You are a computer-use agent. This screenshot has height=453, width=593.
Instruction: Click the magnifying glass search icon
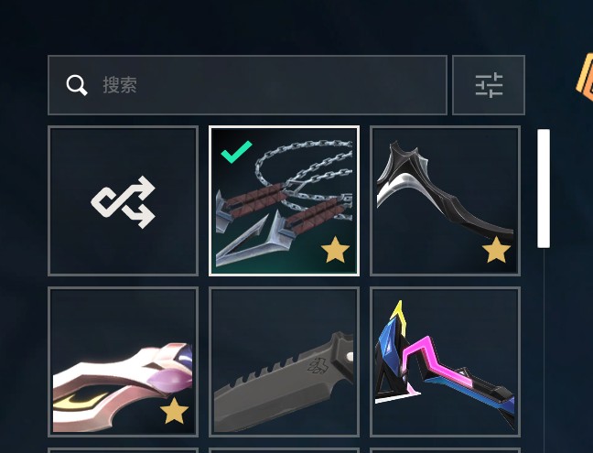[77, 85]
